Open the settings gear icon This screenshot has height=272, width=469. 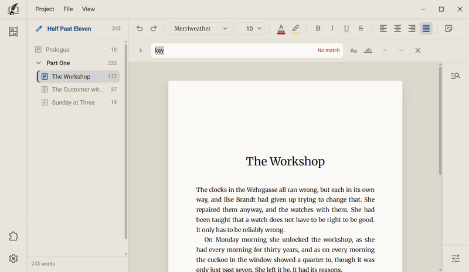[x=13, y=259]
